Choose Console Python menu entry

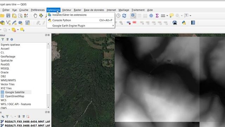[x=81, y=20]
